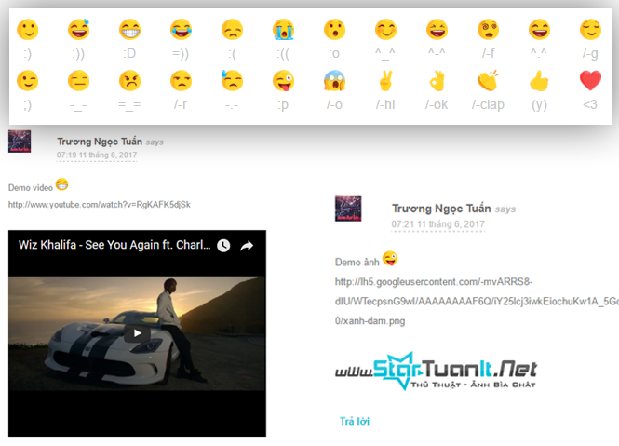Choose the tongue-out :p emoji
The height and width of the screenshot is (446, 619).
click(x=283, y=81)
